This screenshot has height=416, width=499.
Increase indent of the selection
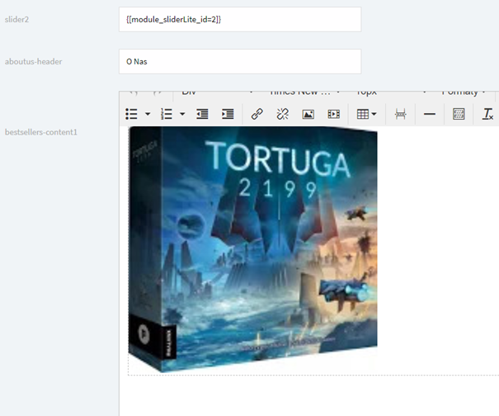tap(228, 114)
